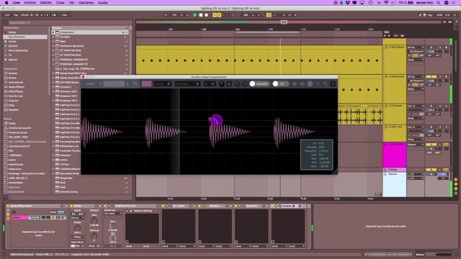Expand the Multiband Dynamics folder
The width and height of the screenshot is (461, 259).
53,46
